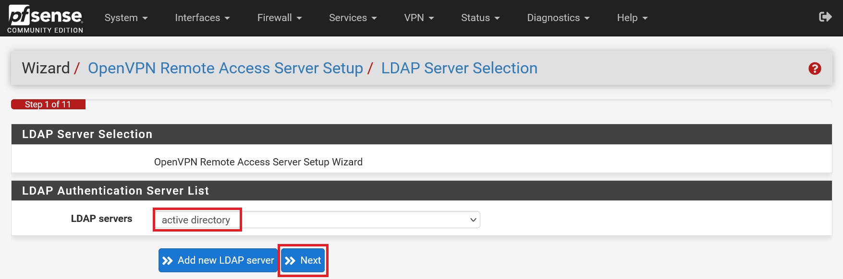The height and width of the screenshot is (279, 843).
Task: Open the VPN menu
Action: click(x=419, y=18)
